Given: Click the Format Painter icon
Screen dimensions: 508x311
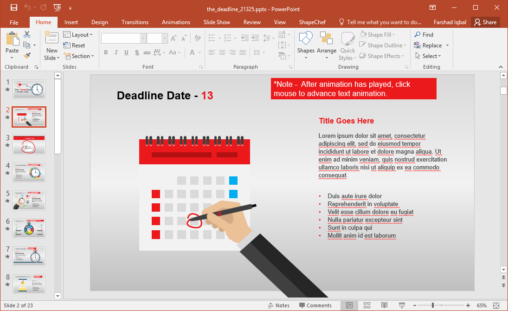Looking at the screenshot, I should click(x=28, y=55).
